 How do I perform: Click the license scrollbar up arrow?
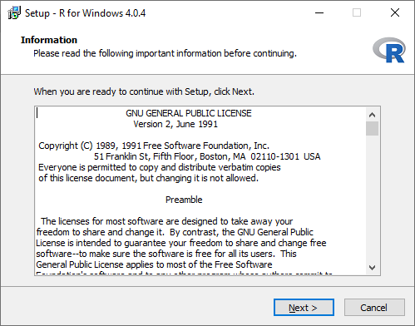[372, 115]
